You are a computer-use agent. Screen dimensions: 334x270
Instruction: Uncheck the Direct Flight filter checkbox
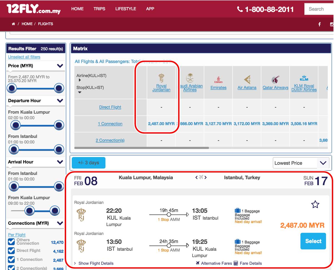click(x=11, y=251)
